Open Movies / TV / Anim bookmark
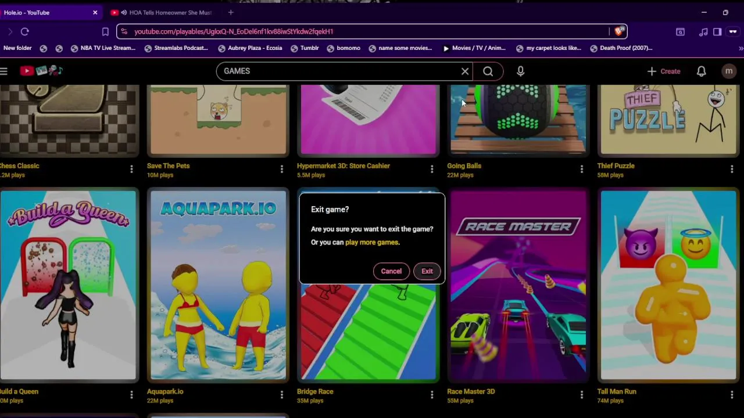 click(474, 48)
